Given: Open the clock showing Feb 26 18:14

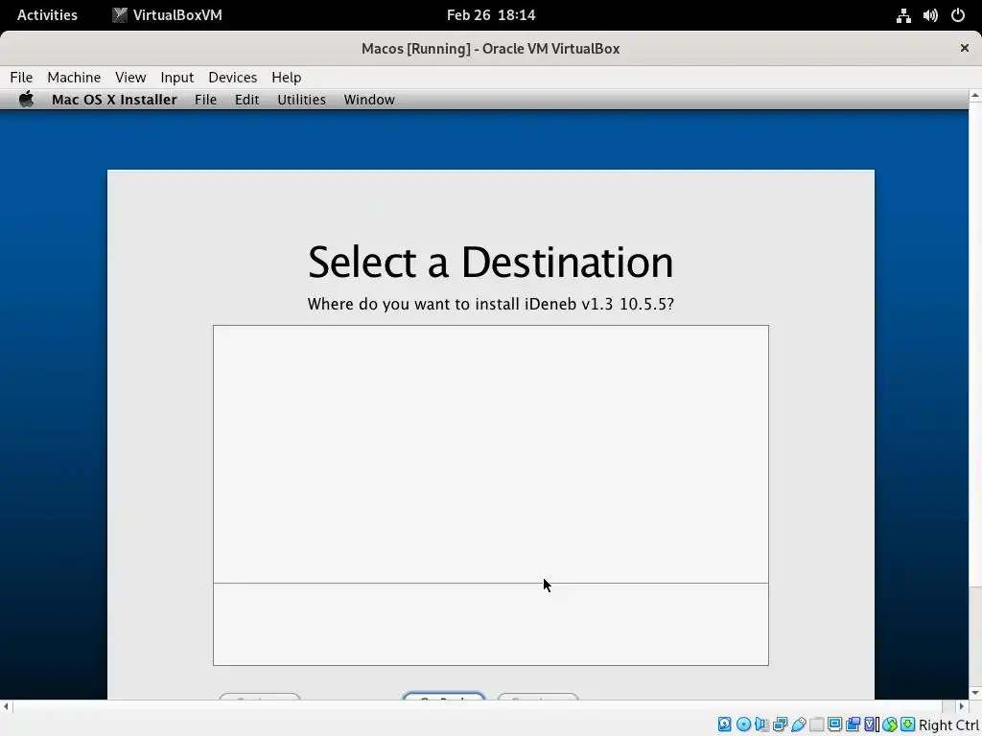Looking at the screenshot, I should click(491, 15).
